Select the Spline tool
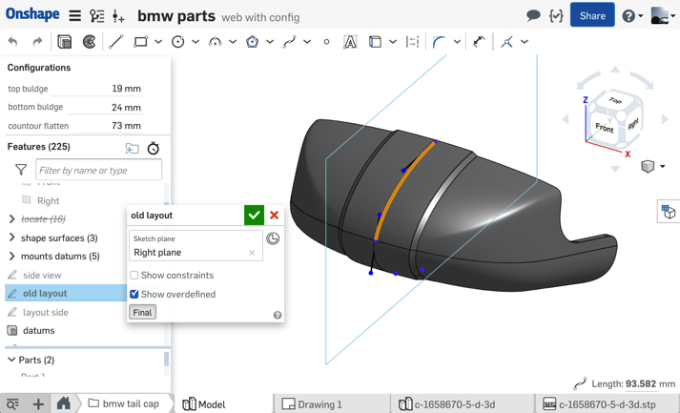Viewport: 680px width, 413px height. click(289, 42)
